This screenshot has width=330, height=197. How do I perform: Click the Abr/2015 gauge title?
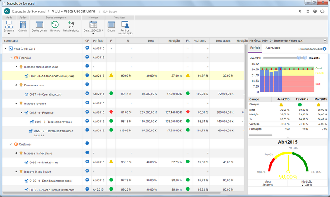(288, 142)
